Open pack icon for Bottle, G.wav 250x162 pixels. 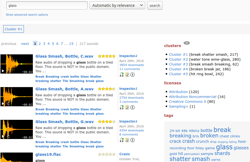tap(127, 140)
